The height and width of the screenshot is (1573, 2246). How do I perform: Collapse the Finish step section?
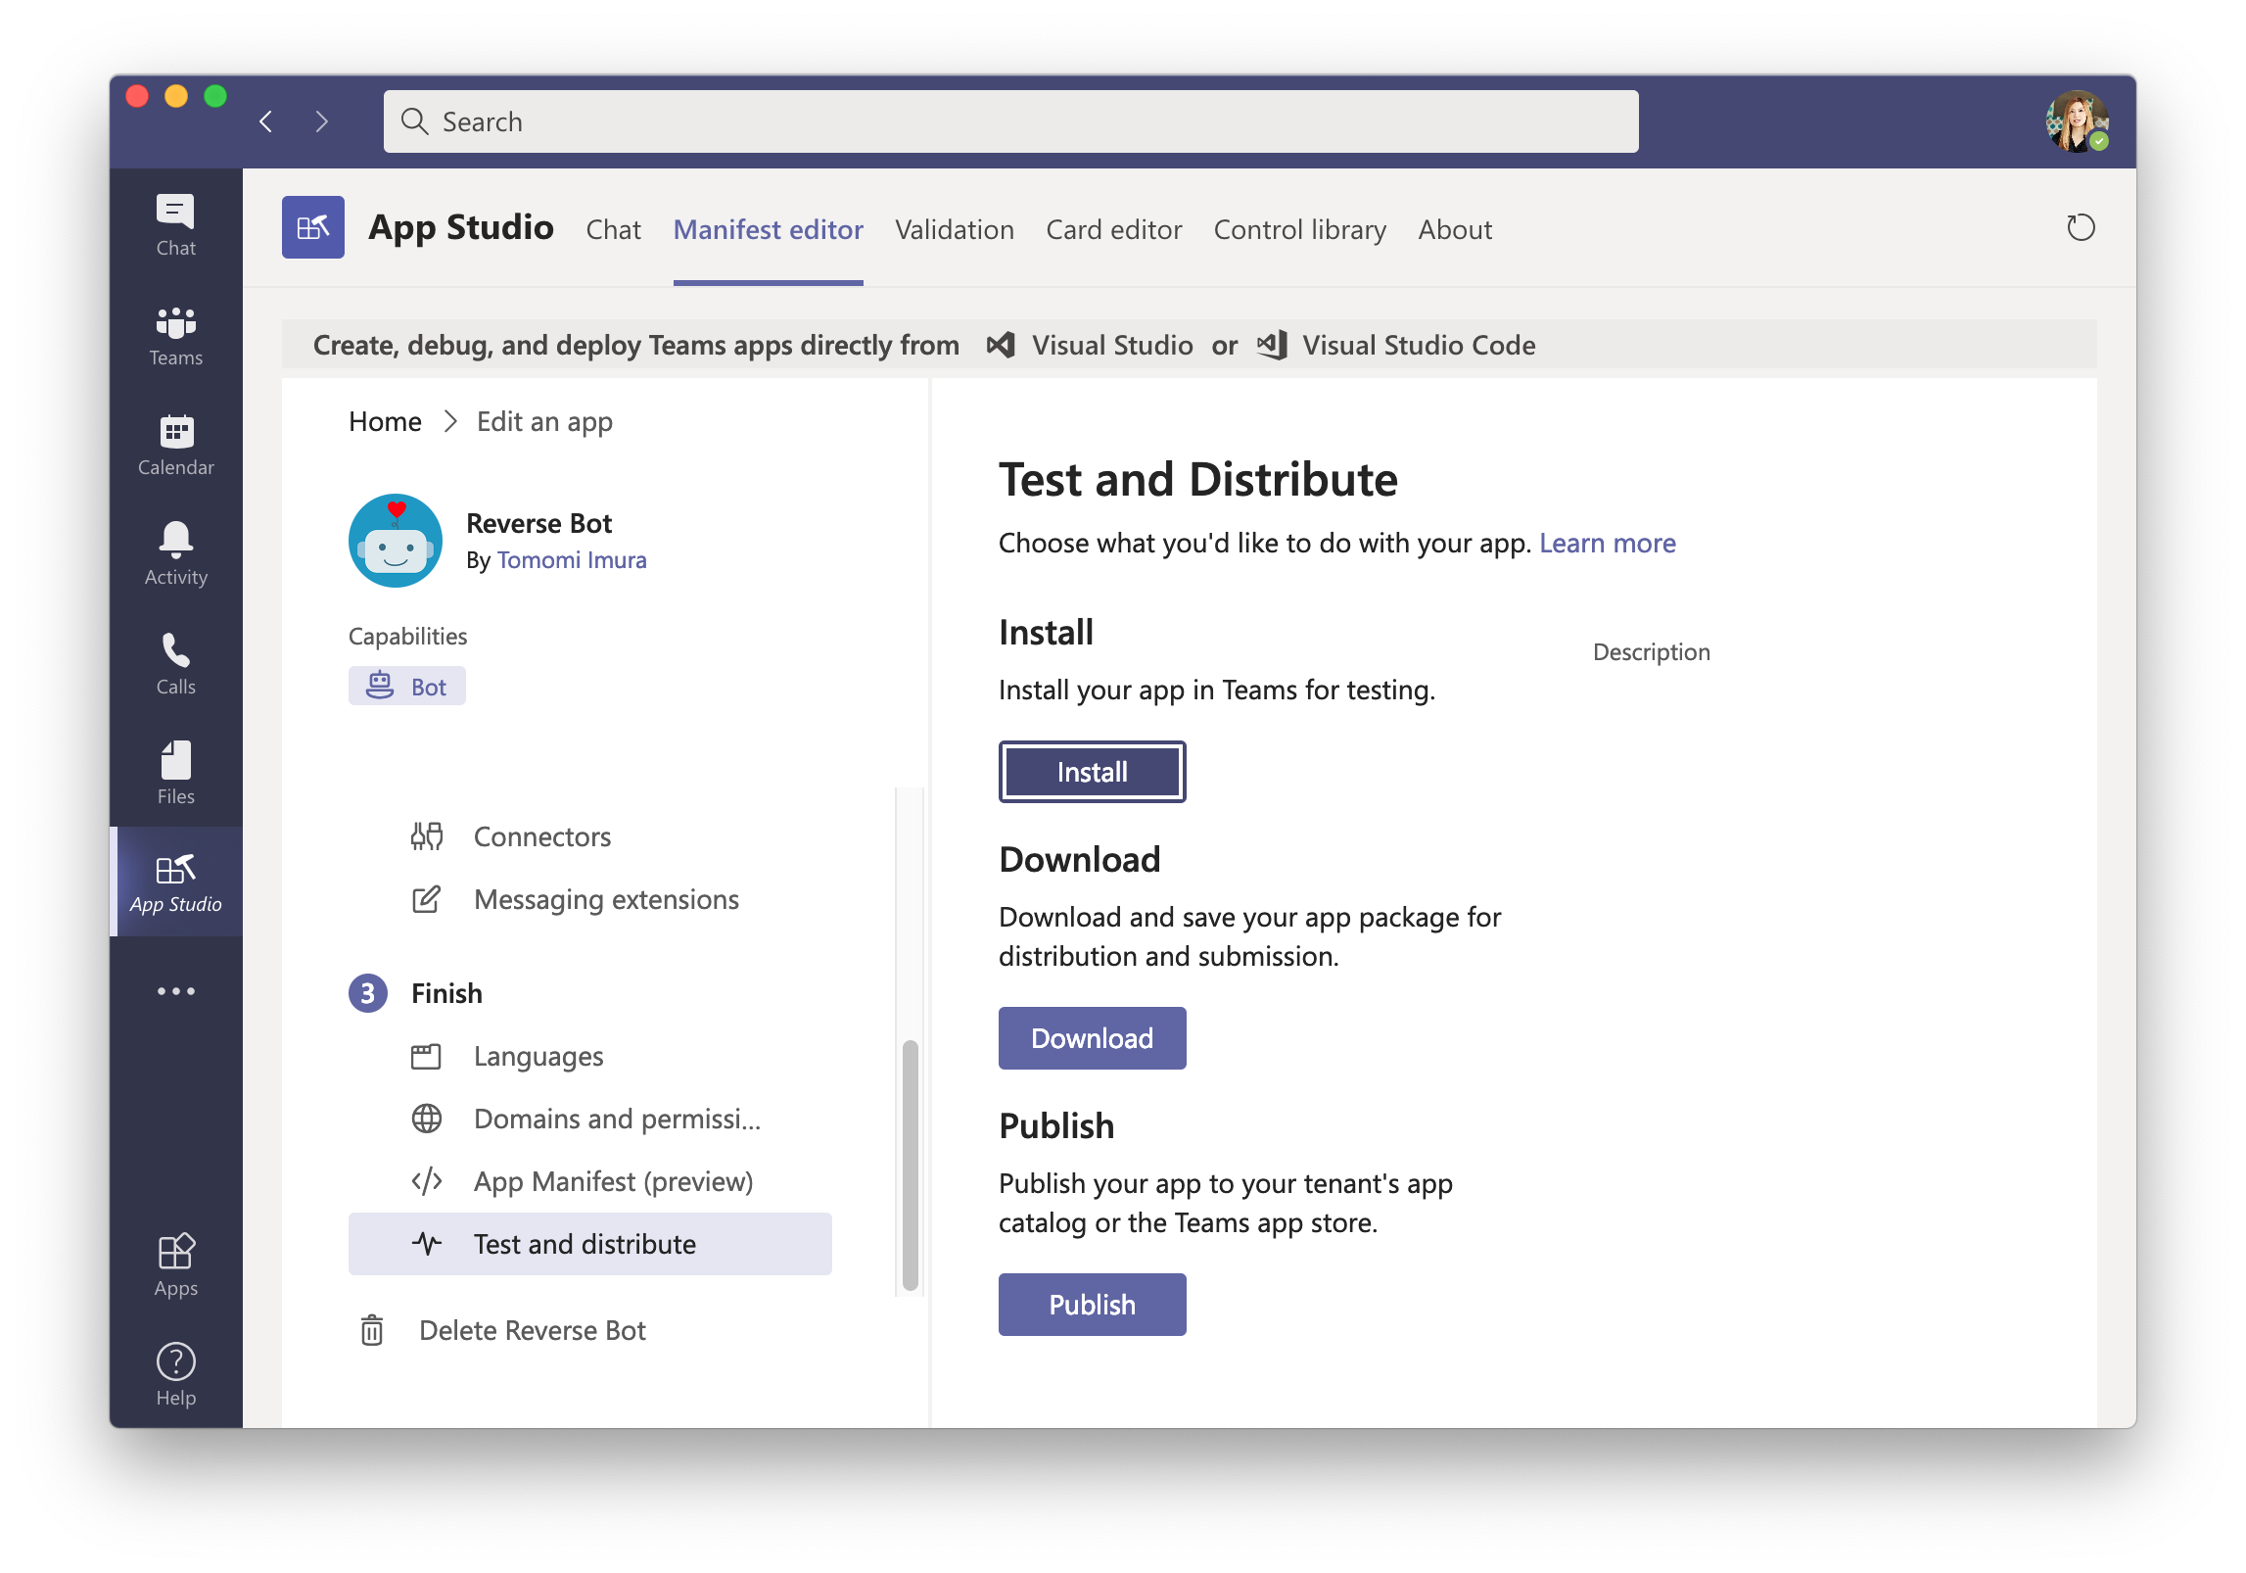[445, 992]
